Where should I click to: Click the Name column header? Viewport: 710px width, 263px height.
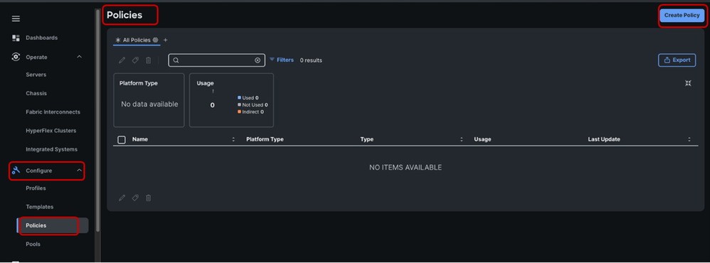point(140,139)
